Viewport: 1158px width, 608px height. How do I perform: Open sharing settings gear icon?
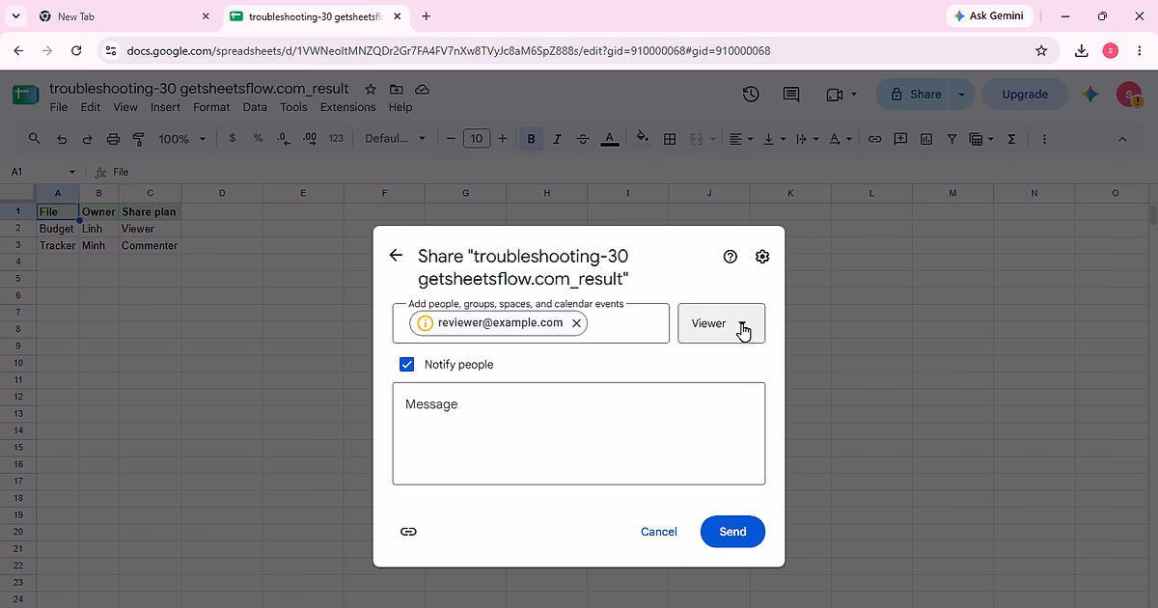pos(762,257)
